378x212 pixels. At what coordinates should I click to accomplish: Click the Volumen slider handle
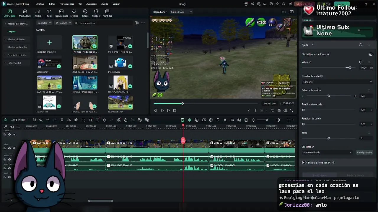coord(350,68)
